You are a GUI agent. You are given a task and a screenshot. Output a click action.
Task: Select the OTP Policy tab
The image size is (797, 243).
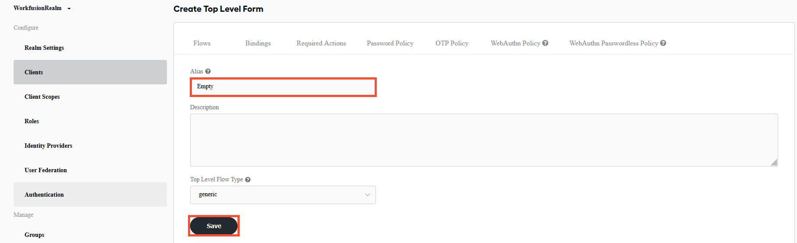[x=452, y=43]
